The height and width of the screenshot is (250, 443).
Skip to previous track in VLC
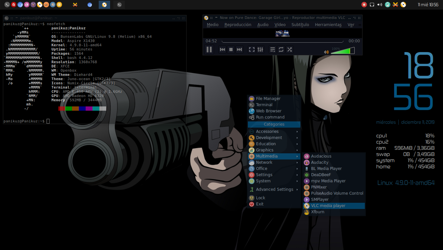[x=223, y=49]
